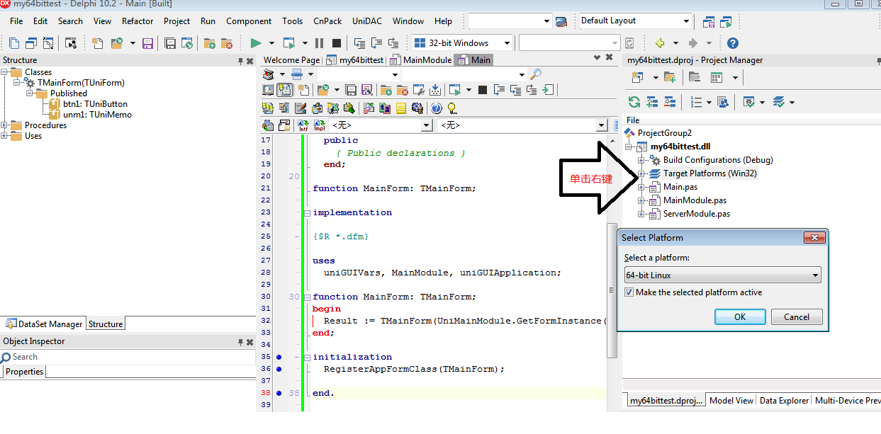Click the Object Inspector Search field
The image size is (881, 434).
click(x=128, y=357)
